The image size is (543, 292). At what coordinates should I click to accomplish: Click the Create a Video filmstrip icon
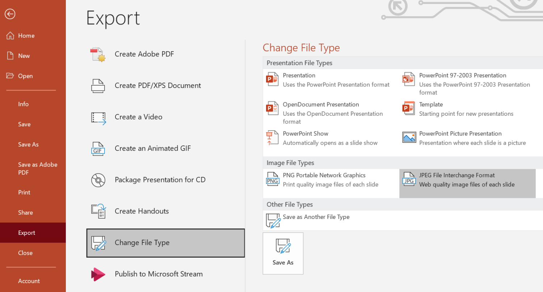click(98, 117)
